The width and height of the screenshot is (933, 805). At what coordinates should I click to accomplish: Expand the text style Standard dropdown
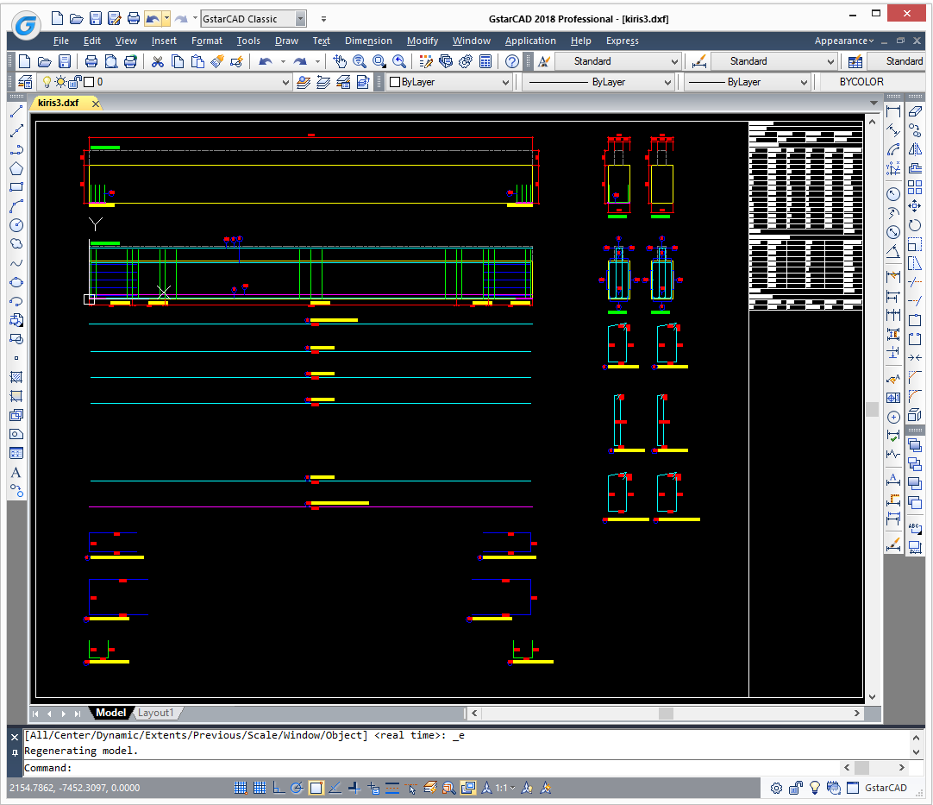(674, 61)
